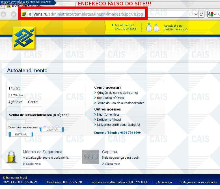This screenshot has height=189, width=220.
Task: Open the Criação de senha de internet link
Action: tap(117, 93)
